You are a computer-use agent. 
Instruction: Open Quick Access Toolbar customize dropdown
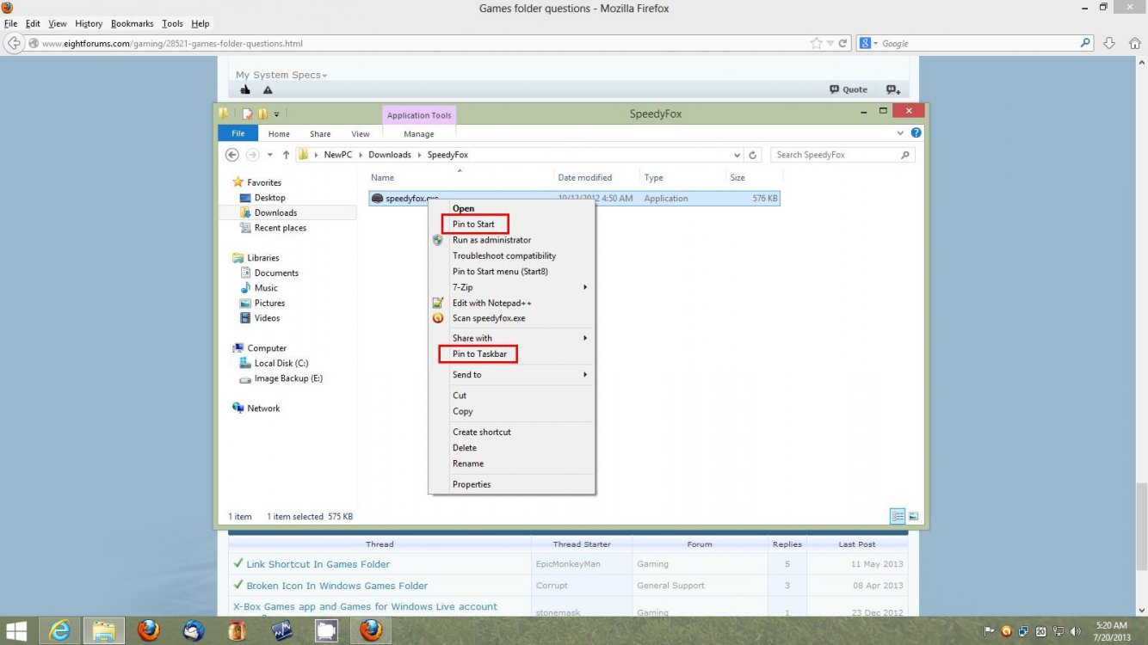coord(277,114)
